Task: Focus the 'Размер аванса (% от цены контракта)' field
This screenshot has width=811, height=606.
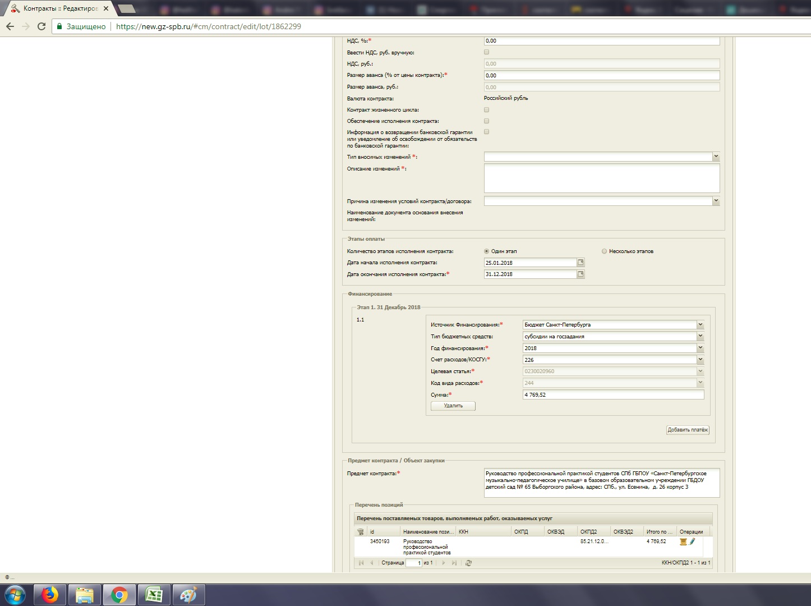Action: 602,75
